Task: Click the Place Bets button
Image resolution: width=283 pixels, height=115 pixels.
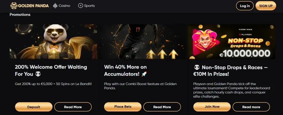Action: pyautogui.click(x=123, y=107)
